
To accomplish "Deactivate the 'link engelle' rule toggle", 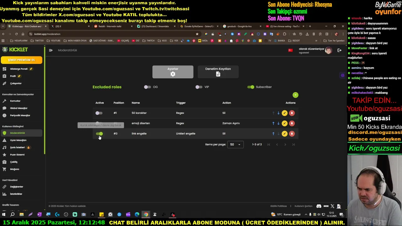I will click(99, 134).
